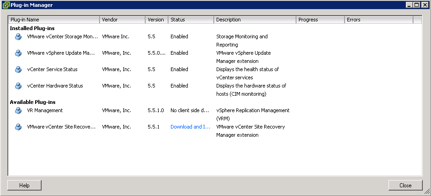
Task: Click the Errors column header
Action: (379, 20)
